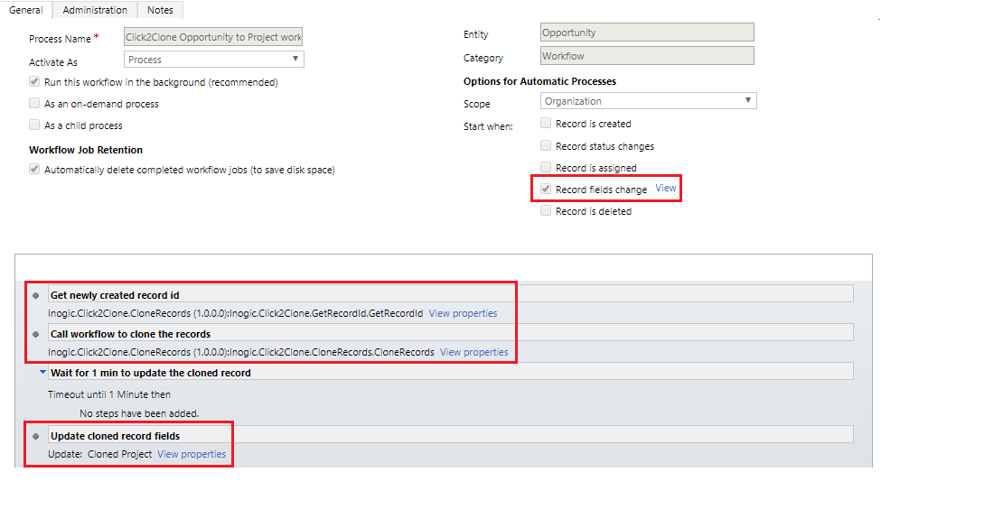Toggle Automatically delete completed workflow jobs
The height and width of the screenshot is (528, 1003).
tap(34, 170)
